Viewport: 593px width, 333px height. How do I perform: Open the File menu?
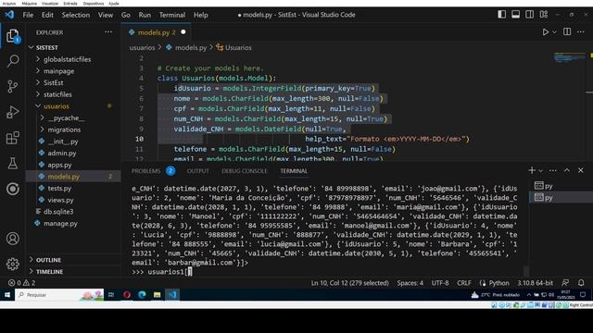tap(28, 15)
